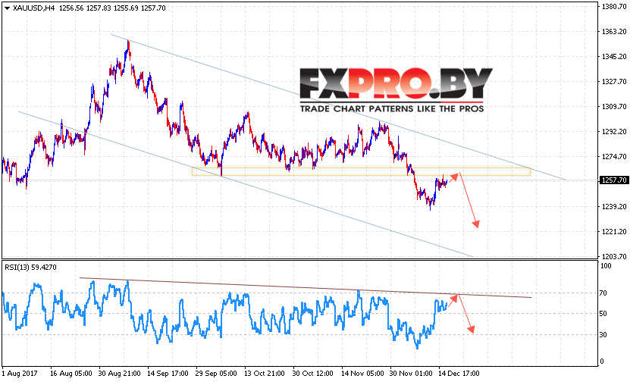Click price scale value 1327.70
Screen dimensions: 630x382
(614, 82)
